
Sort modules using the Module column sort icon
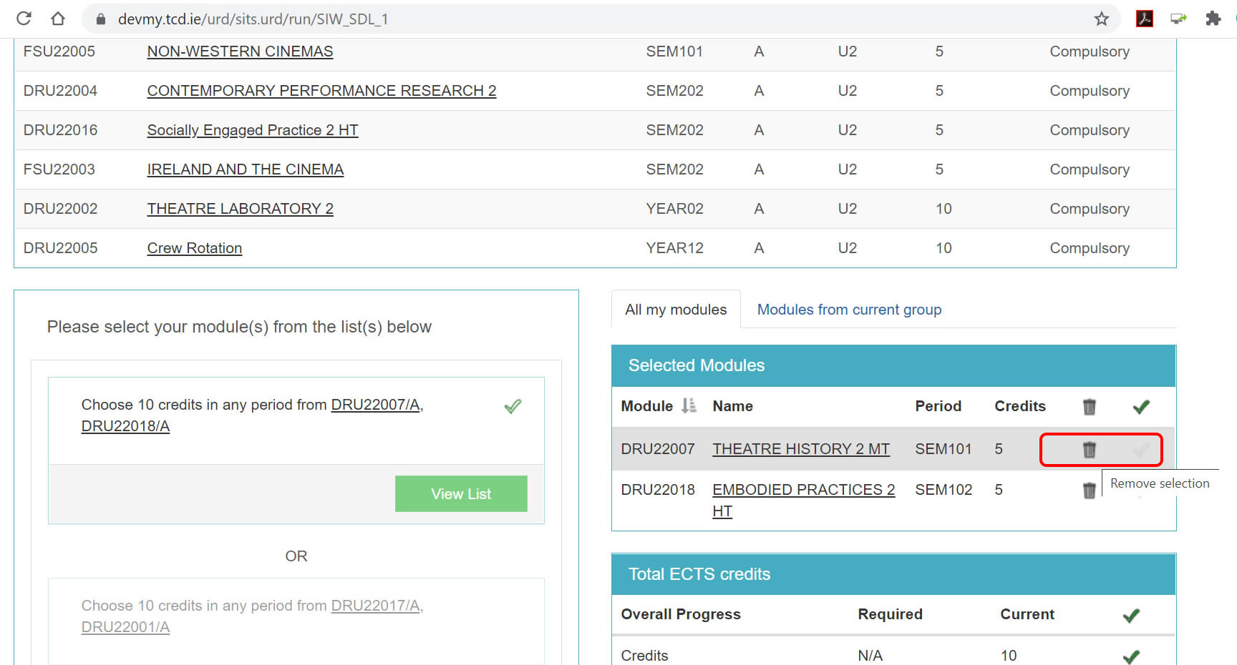(689, 406)
